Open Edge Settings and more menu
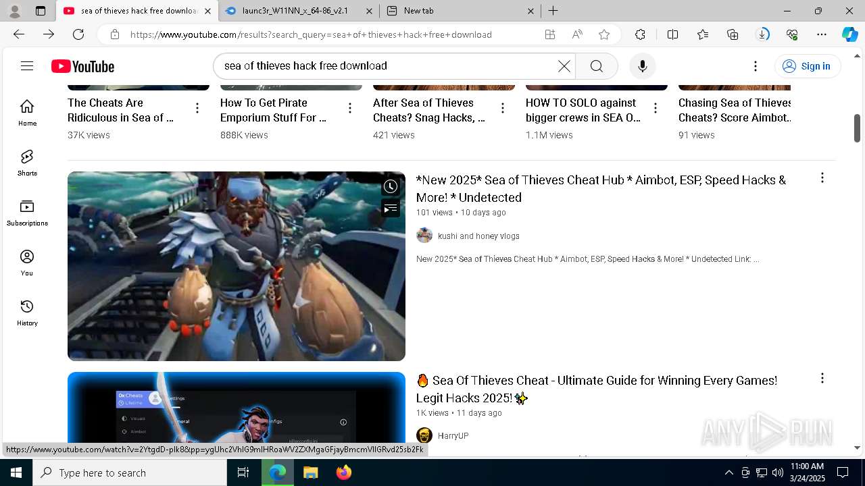The image size is (865, 486). pyautogui.click(x=822, y=34)
